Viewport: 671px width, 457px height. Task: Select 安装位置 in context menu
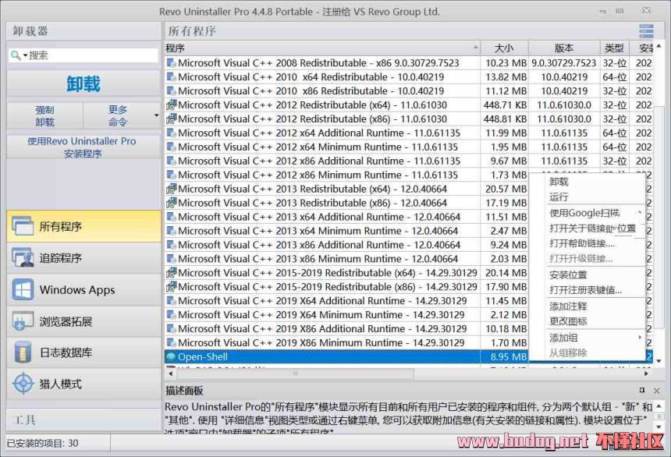point(568,275)
